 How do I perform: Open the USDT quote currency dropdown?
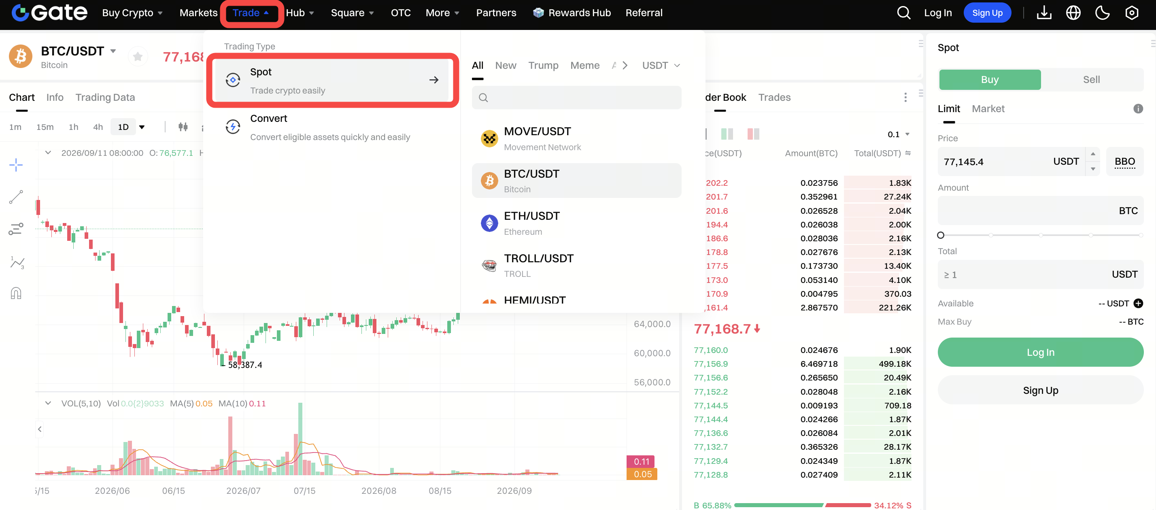click(x=661, y=66)
